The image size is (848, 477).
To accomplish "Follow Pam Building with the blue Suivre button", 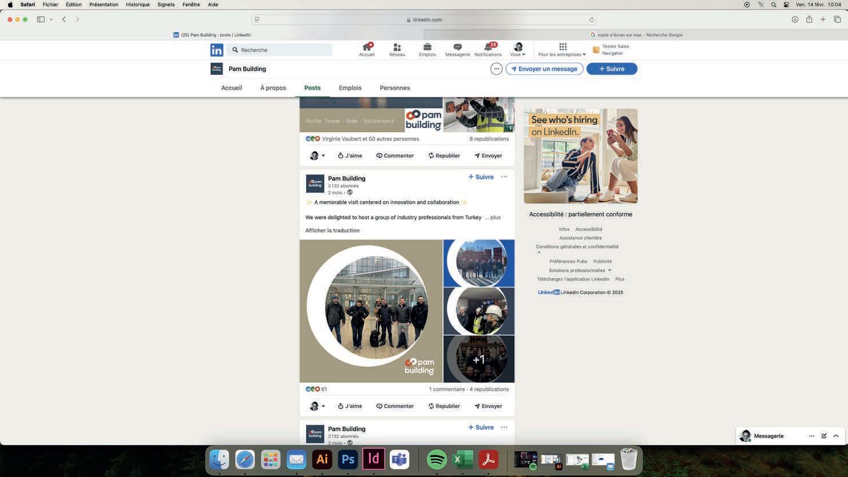I will click(x=612, y=69).
